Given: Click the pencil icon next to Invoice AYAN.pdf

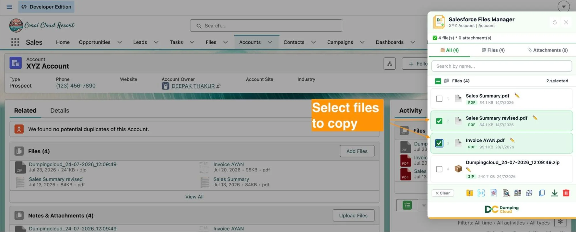Looking at the screenshot, I should pos(512,140).
